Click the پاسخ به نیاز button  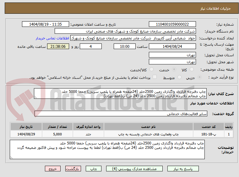(183, 169)
